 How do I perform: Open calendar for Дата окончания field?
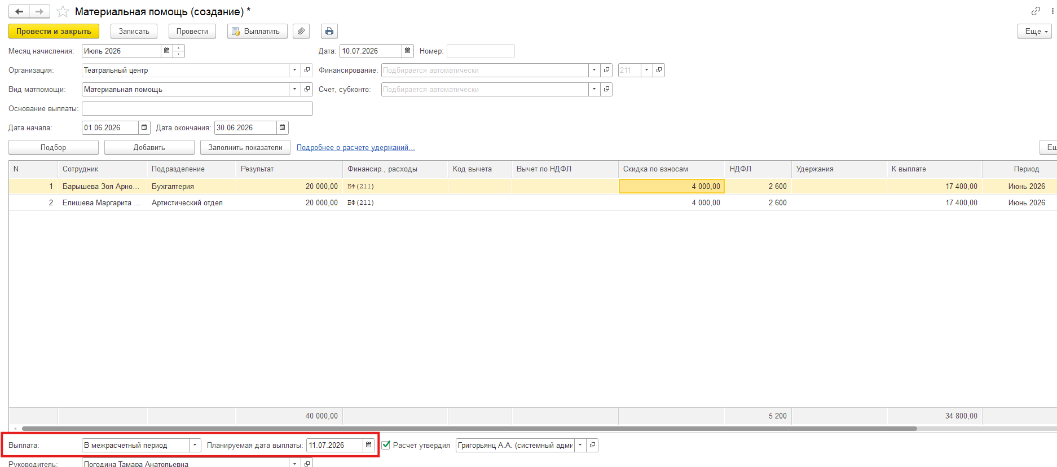point(282,127)
